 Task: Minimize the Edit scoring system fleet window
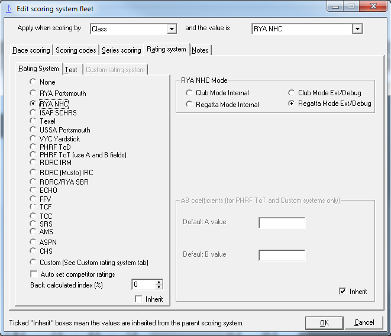click(x=335, y=7)
